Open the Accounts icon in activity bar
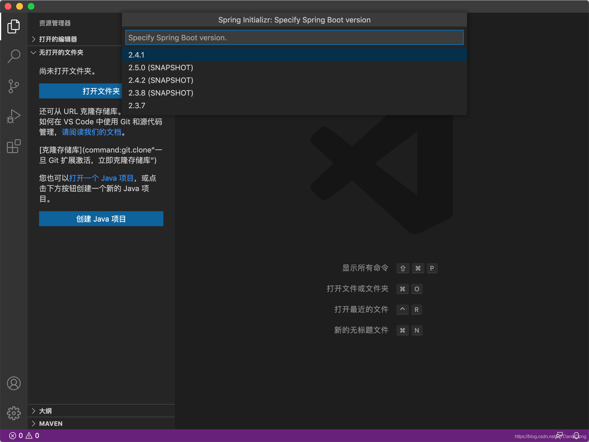Image resolution: width=589 pixels, height=442 pixels. click(14, 383)
